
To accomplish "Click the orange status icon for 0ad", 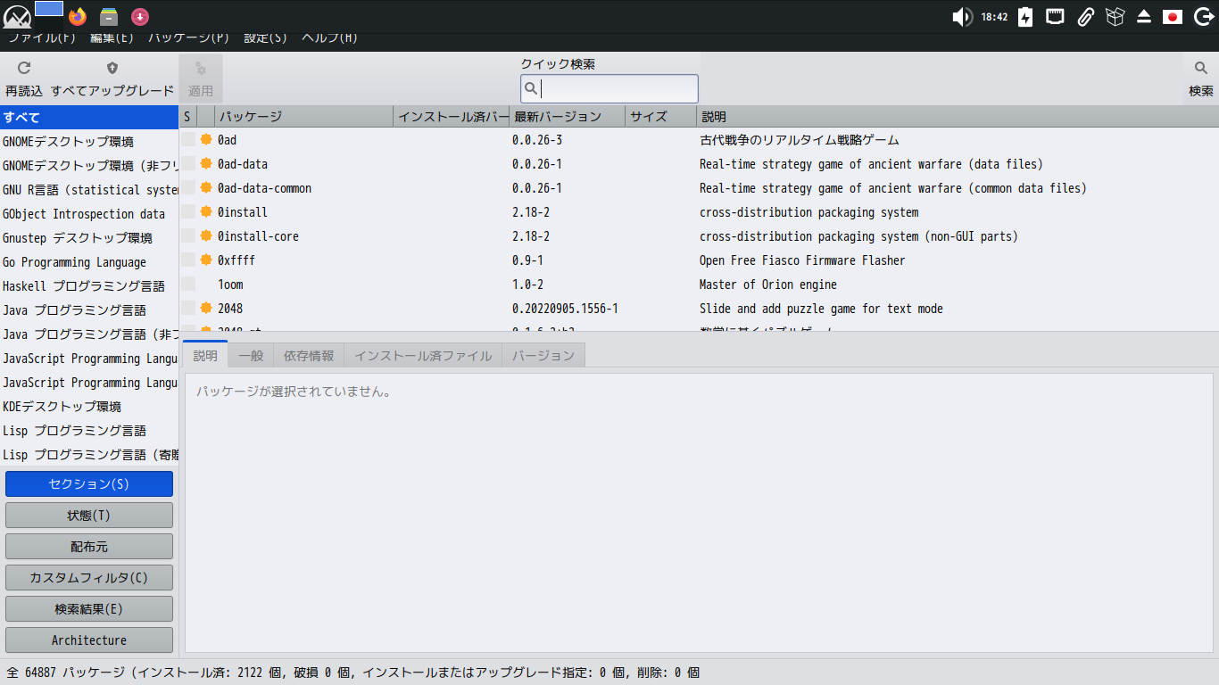I will tap(206, 140).
